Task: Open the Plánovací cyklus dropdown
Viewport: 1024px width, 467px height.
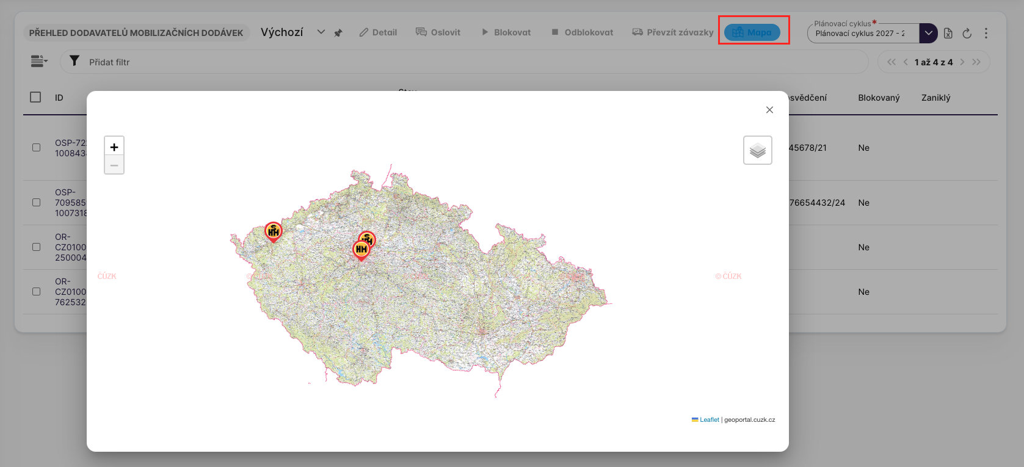Action: pos(928,33)
